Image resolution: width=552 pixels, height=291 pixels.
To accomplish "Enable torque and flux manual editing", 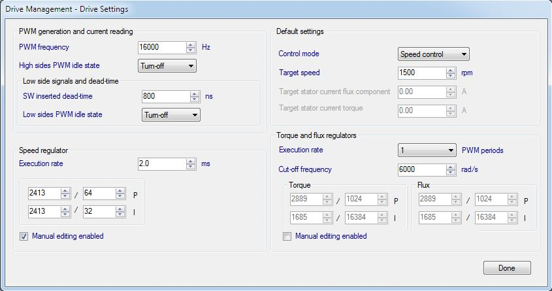I will coord(287,236).
